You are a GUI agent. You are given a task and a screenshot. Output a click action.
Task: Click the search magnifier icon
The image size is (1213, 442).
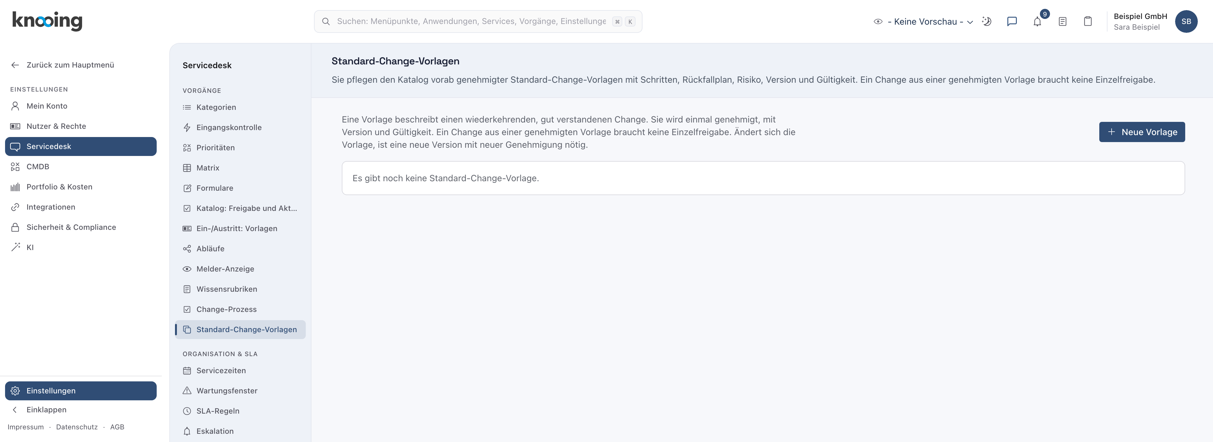pyautogui.click(x=325, y=22)
